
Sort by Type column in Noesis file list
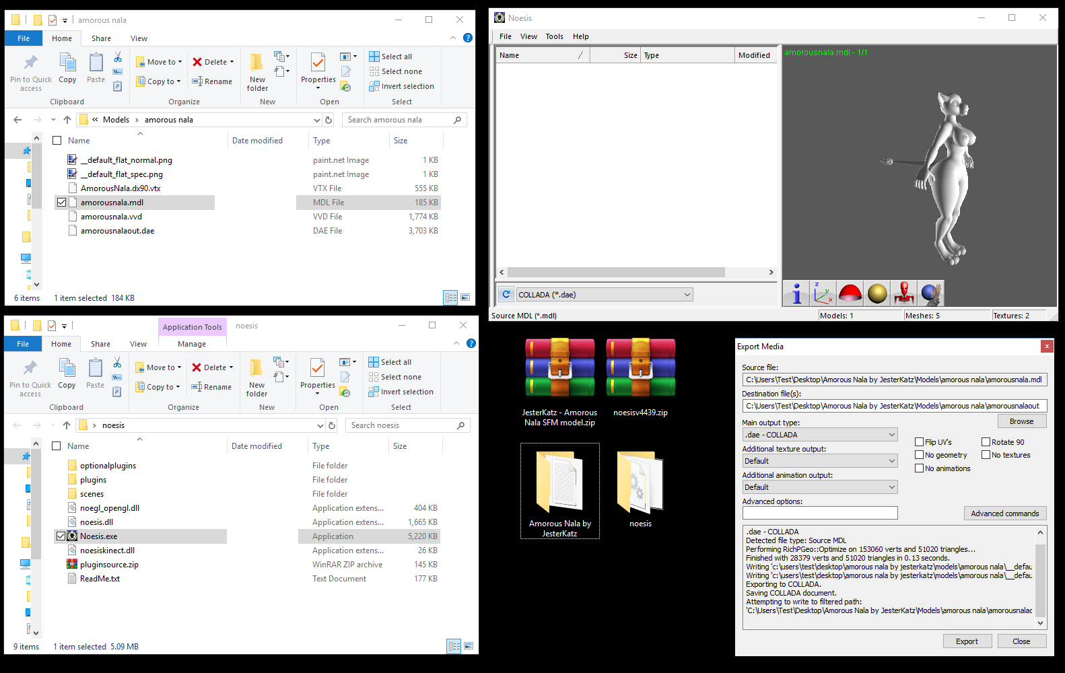click(687, 55)
